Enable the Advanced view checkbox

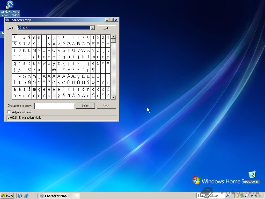pyautogui.click(x=9, y=112)
